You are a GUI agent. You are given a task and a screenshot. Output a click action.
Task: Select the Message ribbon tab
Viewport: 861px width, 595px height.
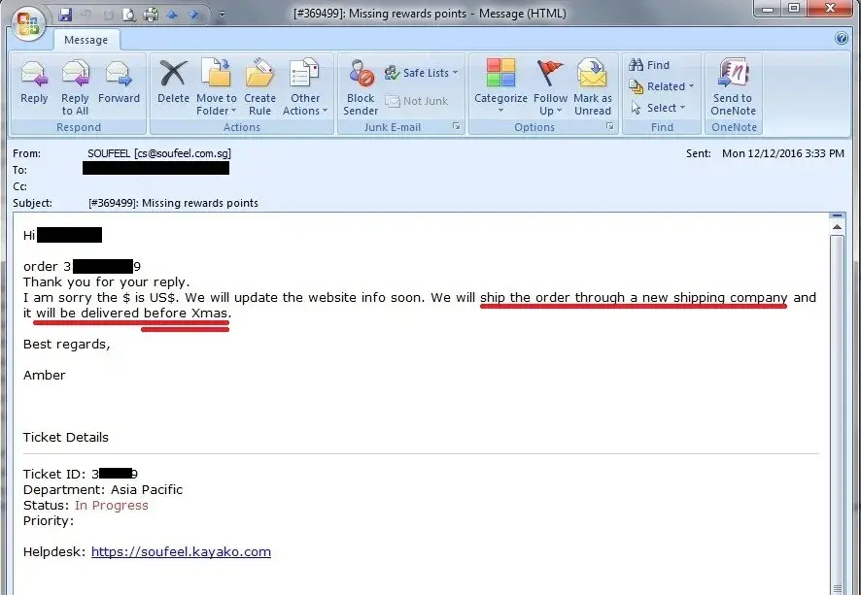pos(86,40)
